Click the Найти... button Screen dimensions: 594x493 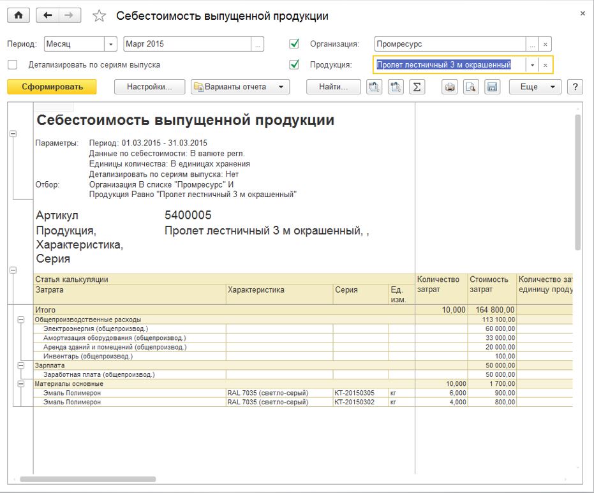point(333,87)
